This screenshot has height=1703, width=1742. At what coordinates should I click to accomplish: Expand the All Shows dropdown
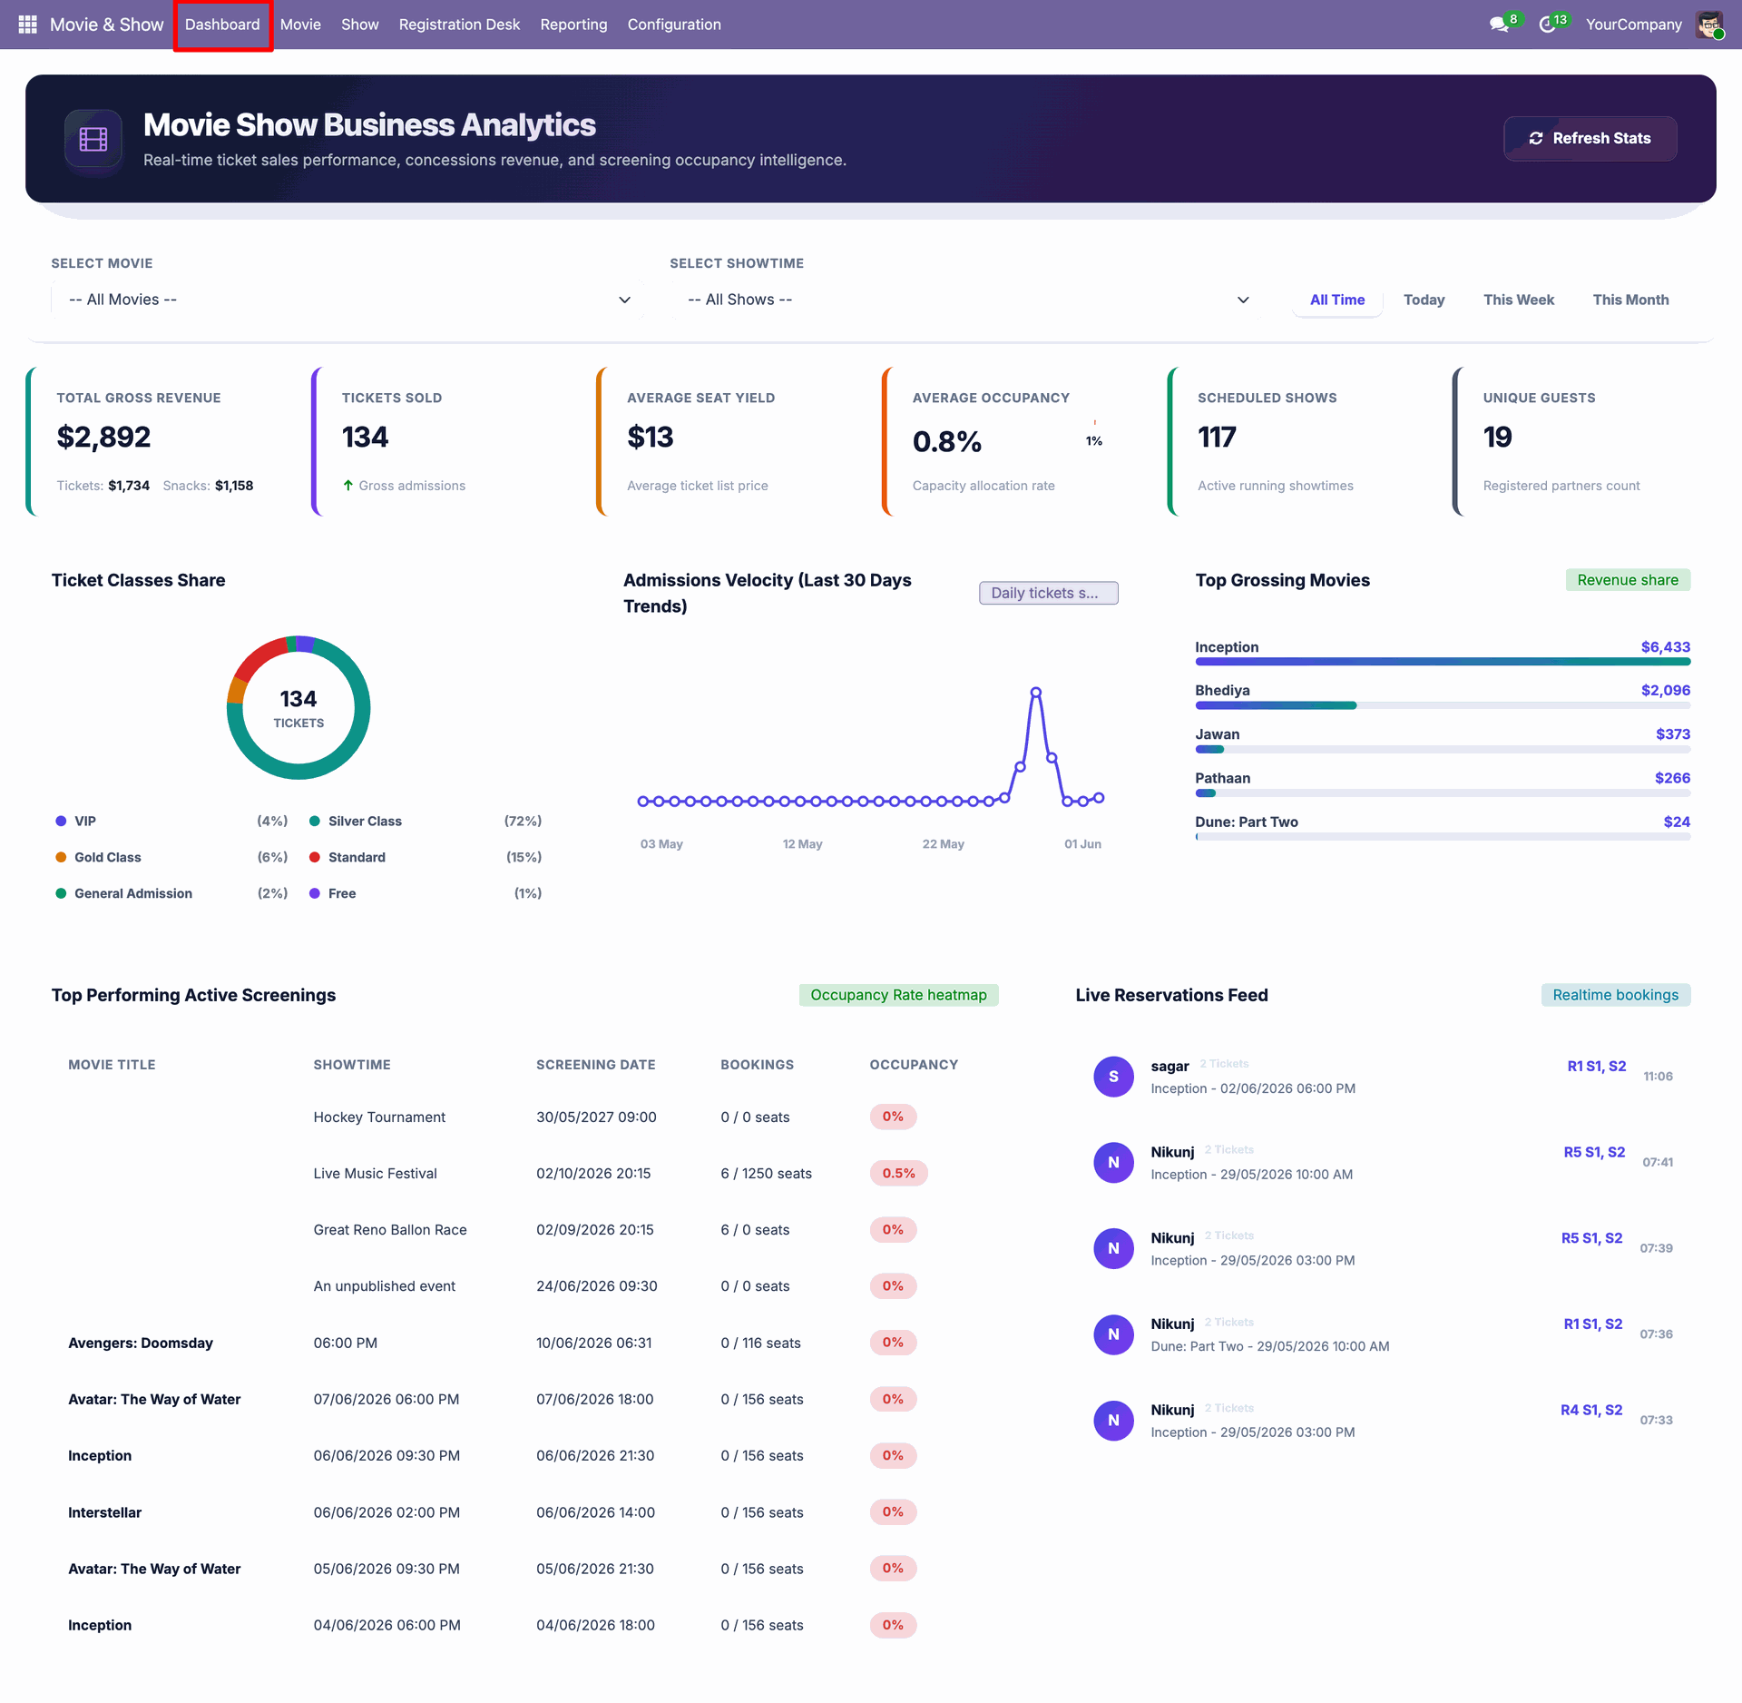click(967, 300)
